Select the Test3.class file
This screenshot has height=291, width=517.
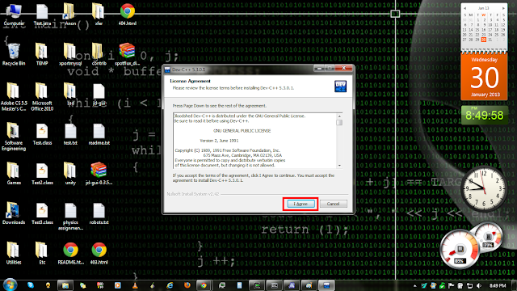(42, 213)
